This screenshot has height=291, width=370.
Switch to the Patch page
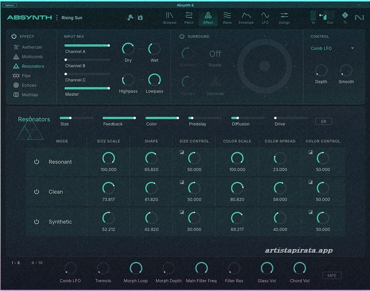click(189, 18)
